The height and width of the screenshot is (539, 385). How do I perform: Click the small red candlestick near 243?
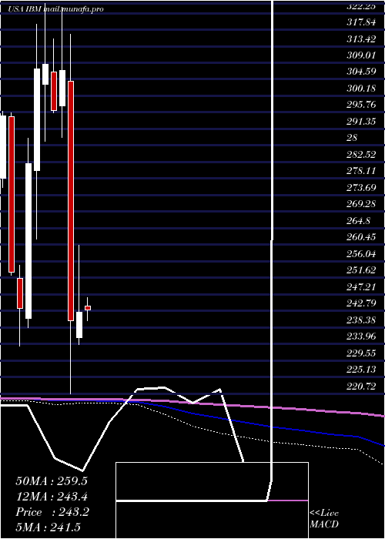(88, 308)
